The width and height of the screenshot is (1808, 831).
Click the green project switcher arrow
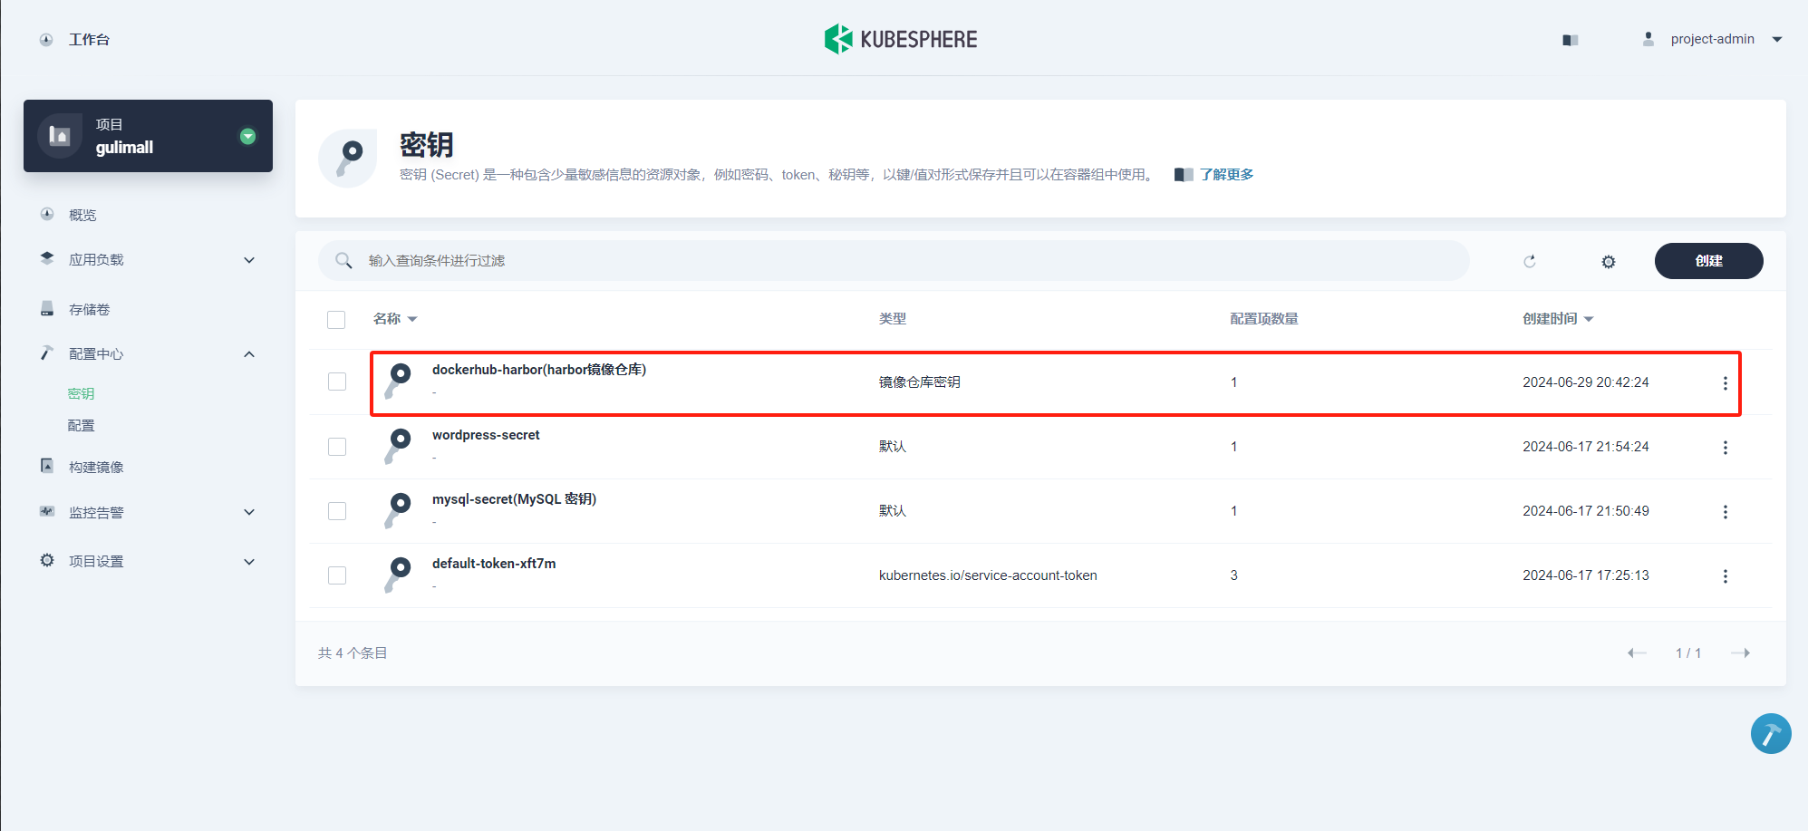tap(247, 136)
